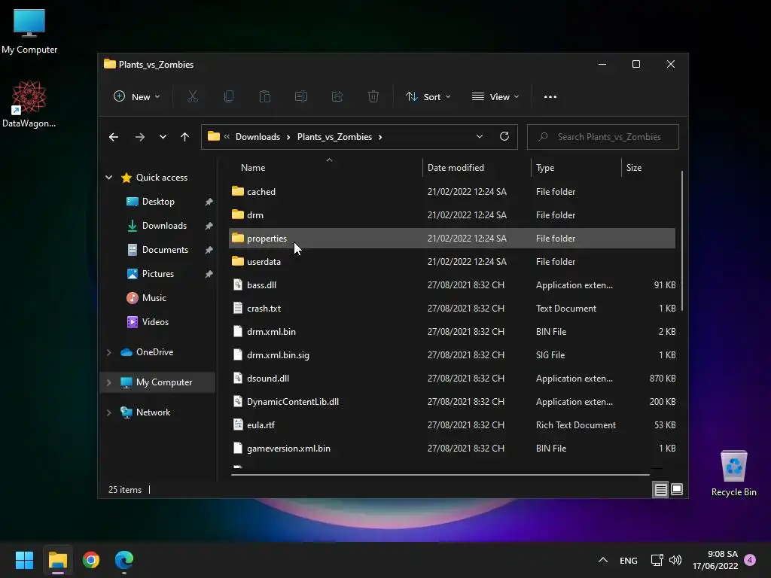Open Desktop in Quick access
Screen dimensions: 771x578
[158, 202]
